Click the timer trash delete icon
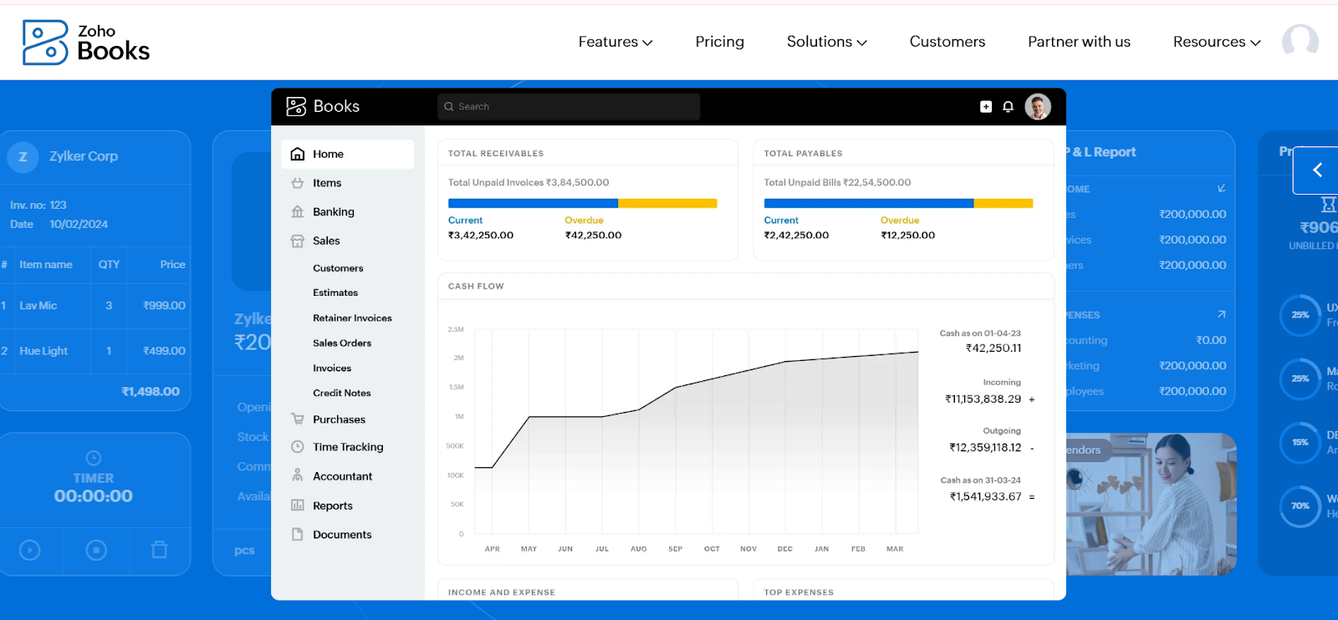1338x620 pixels. (x=160, y=550)
